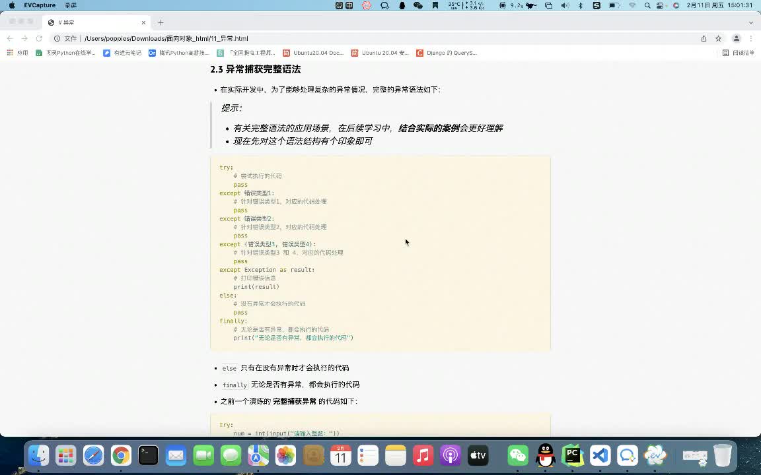The image size is (761, 475).
Task: Open the 录屏 menu in menu bar
Action: (x=71, y=5)
